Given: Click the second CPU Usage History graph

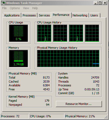Looking at the screenshot, I should [x=60, y=33].
